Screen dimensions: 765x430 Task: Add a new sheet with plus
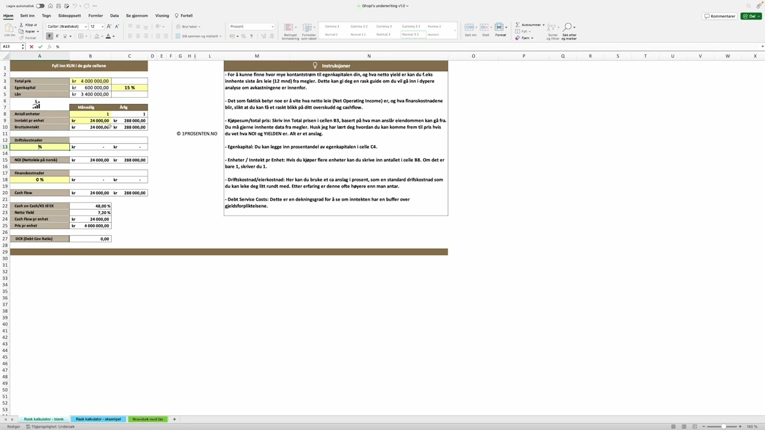click(175, 419)
